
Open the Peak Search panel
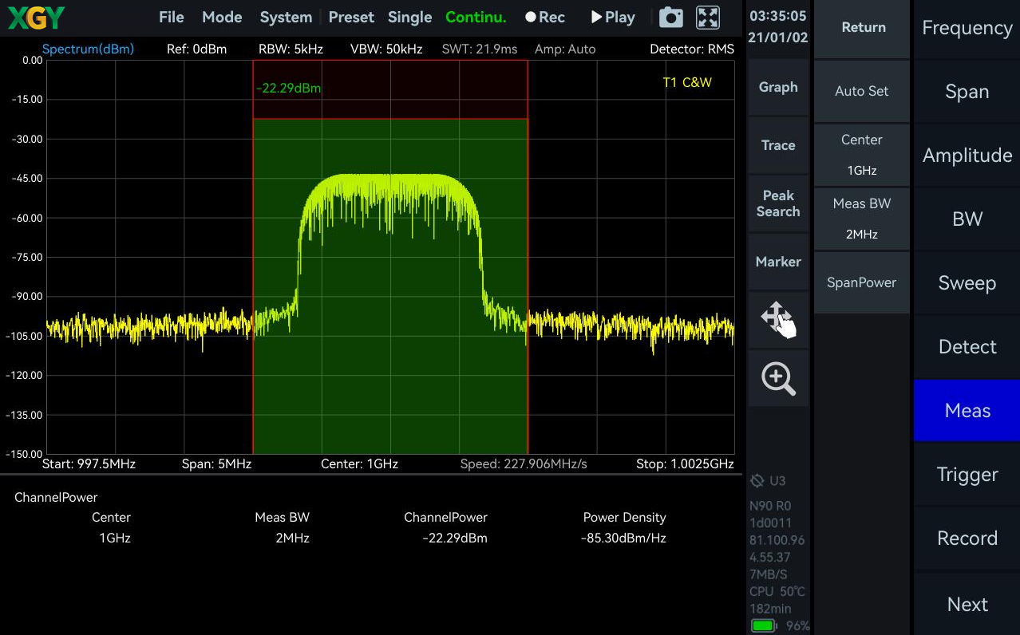(x=778, y=203)
